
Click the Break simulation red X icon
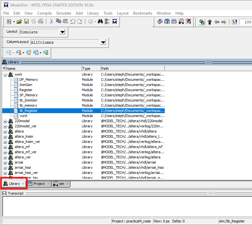tap(188, 21)
